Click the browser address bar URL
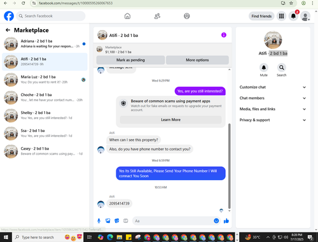This screenshot has width=318, height=242. click(76, 3)
